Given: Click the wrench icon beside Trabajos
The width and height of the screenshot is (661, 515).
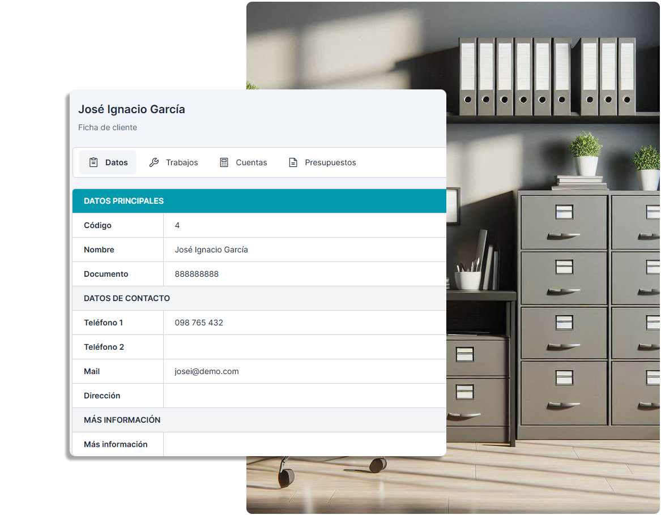Looking at the screenshot, I should pos(154,162).
